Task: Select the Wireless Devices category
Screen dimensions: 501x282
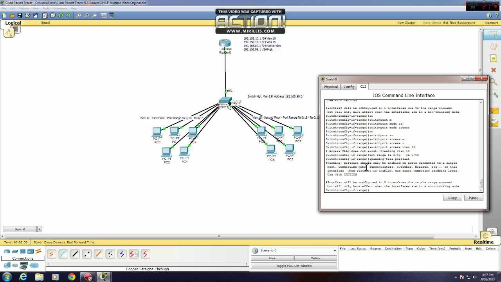Action: 31,251
